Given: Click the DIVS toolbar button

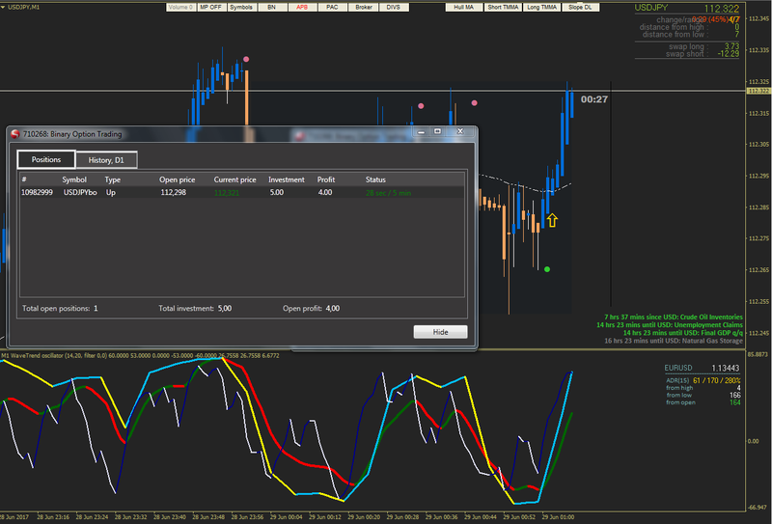Looking at the screenshot, I should coord(393,7).
